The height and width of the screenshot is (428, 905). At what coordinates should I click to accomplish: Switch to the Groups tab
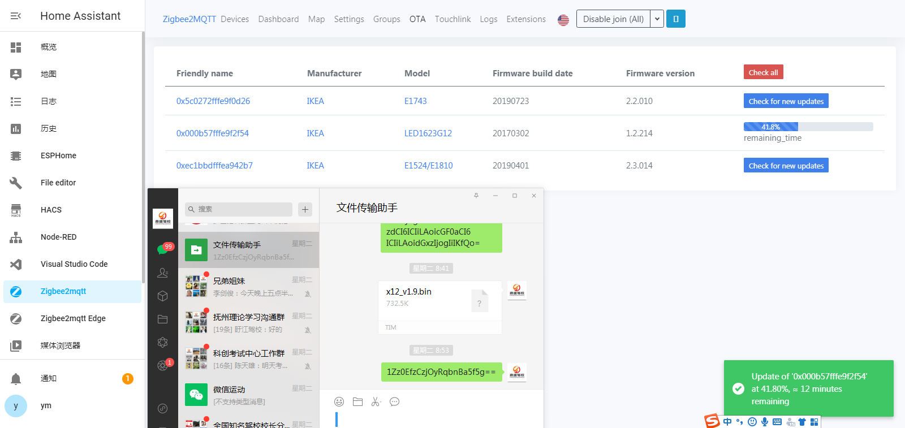[386, 19]
